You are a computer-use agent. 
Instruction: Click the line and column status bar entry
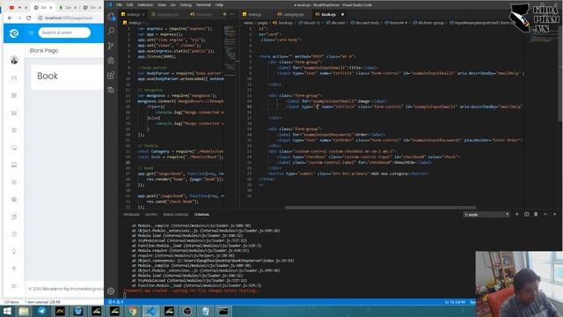[455, 302]
